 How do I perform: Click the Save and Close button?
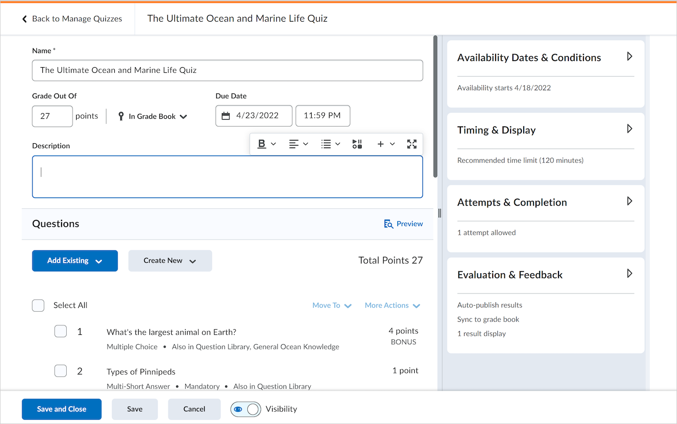pyautogui.click(x=62, y=409)
